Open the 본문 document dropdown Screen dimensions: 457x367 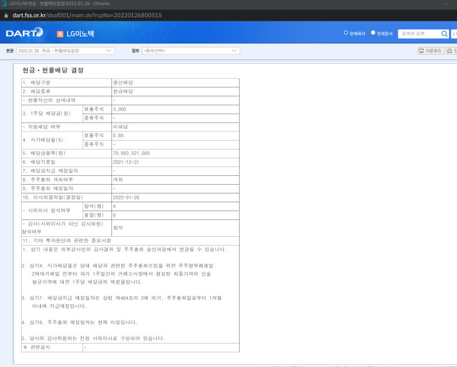[x=65, y=51]
